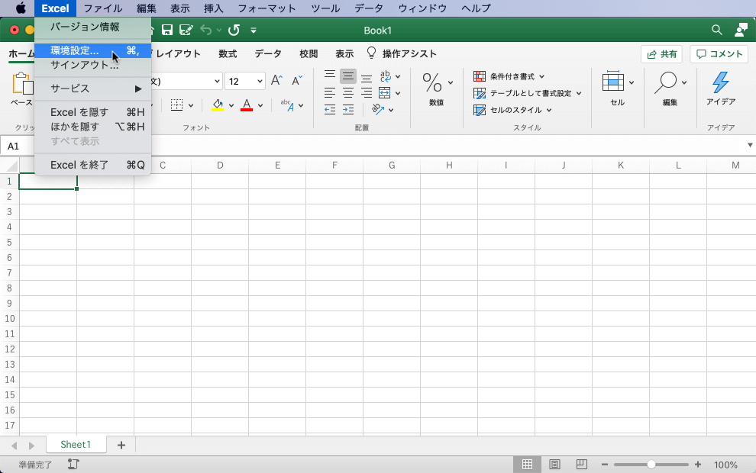Click Decrease Font Size icon

tap(297, 80)
